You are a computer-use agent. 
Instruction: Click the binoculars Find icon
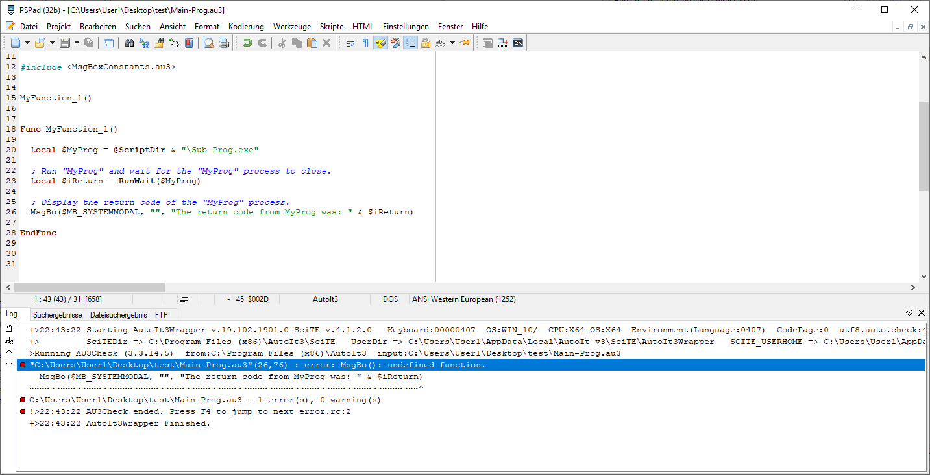(129, 43)
